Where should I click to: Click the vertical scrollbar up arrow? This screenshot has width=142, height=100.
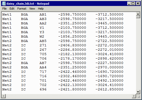[x=138, y=14]
